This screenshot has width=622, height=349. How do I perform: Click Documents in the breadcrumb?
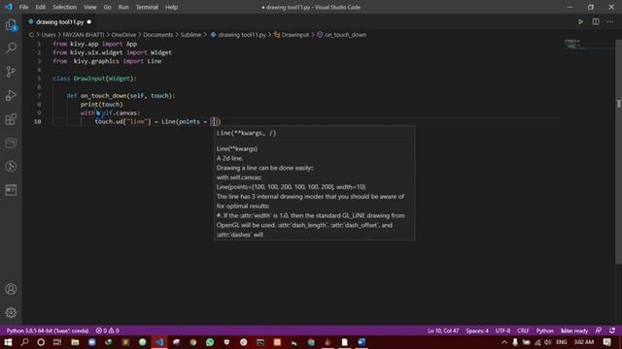[157, 35]
